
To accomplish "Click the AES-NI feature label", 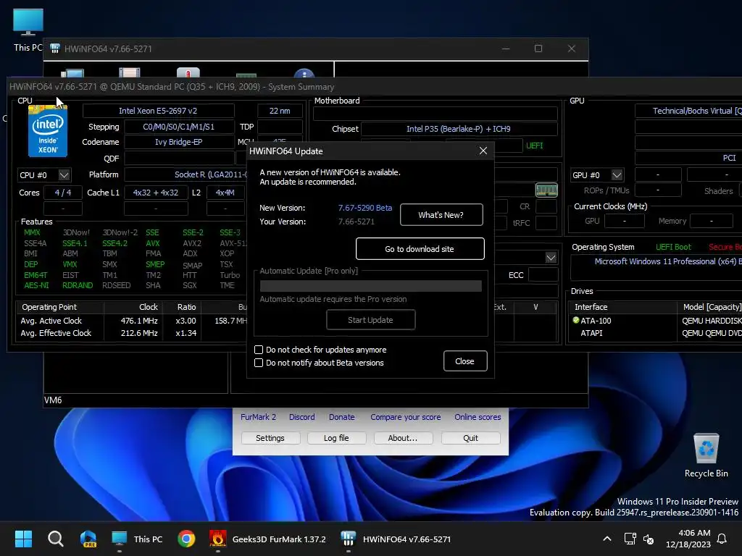I will (x=36, y=285).
